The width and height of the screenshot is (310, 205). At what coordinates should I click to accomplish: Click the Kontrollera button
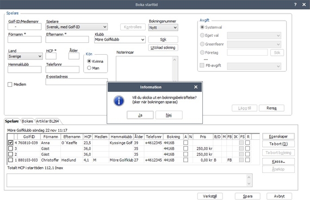(133, 27)
